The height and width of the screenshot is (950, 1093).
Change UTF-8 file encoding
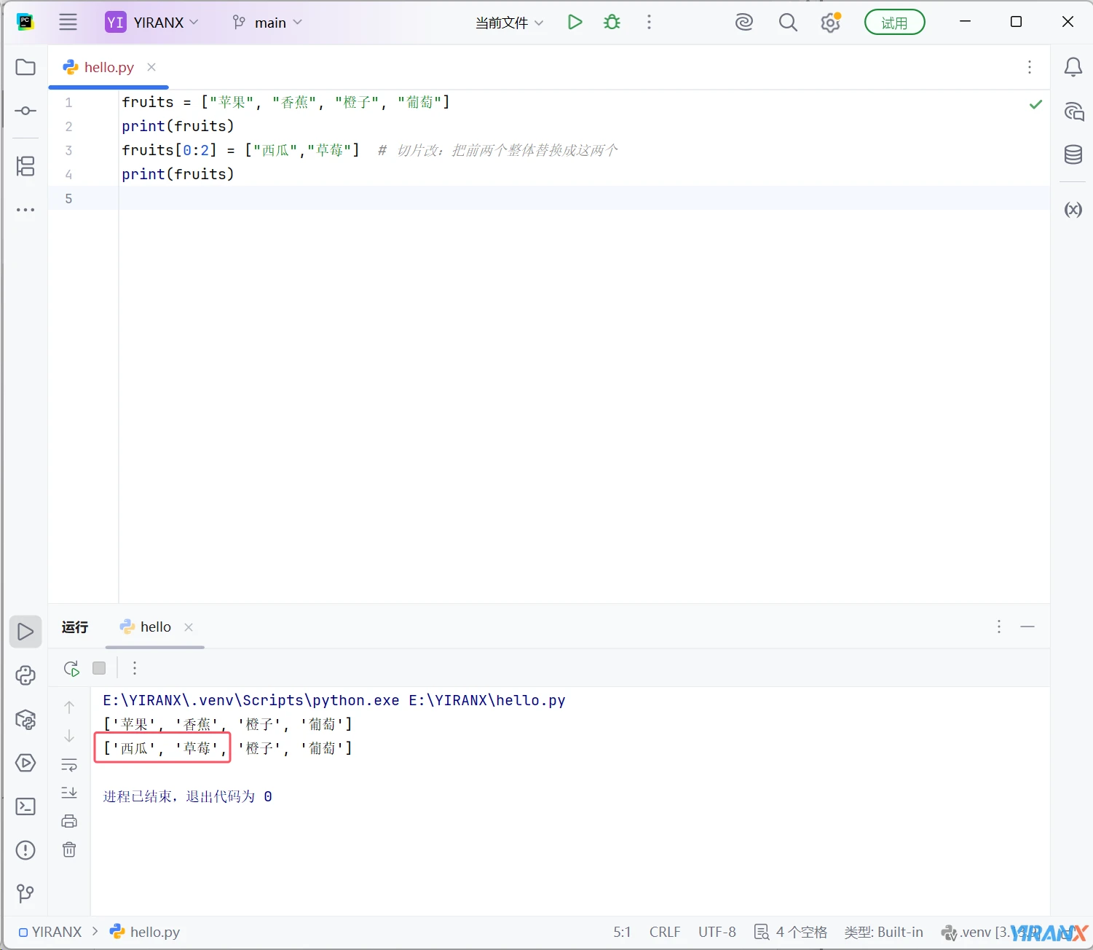point(717,932)
